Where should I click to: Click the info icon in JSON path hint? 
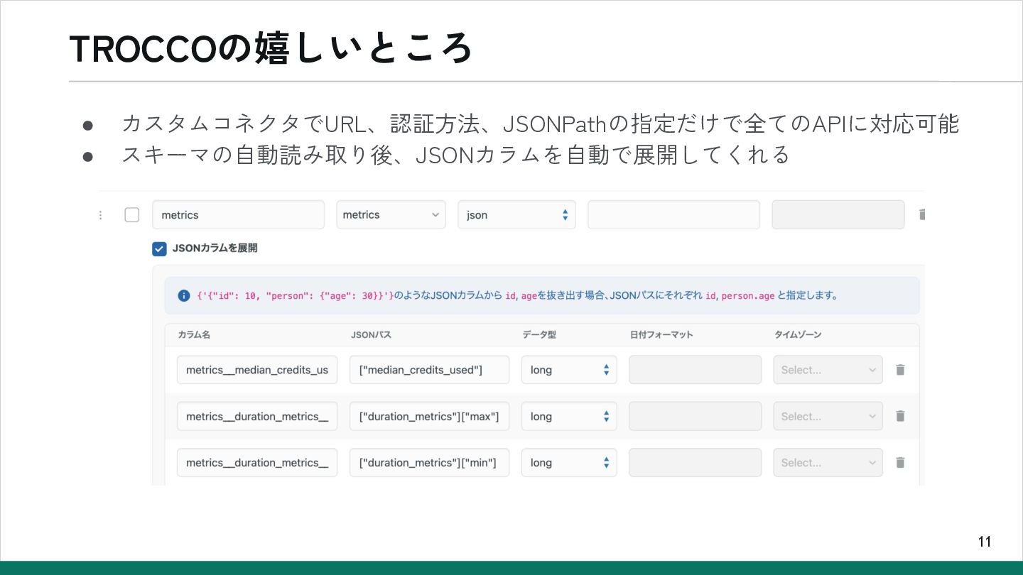(x=184, y=295)
